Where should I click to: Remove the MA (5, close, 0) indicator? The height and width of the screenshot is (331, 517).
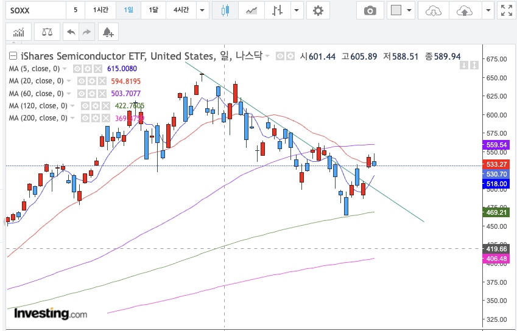point(97,69)
